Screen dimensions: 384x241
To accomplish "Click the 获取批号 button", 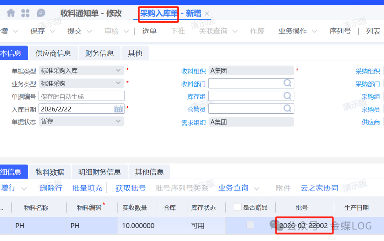I will [x=130, y=188].
